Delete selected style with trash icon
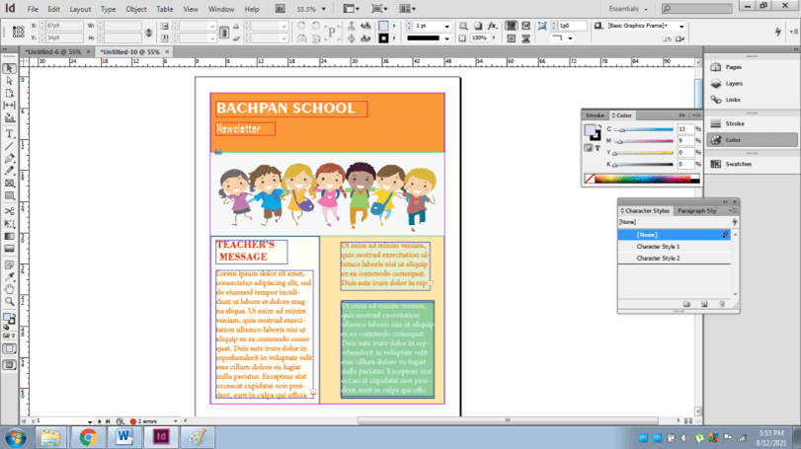Image resolution: width=801 pixels, height=449 pixels. (x=722, y=305)
